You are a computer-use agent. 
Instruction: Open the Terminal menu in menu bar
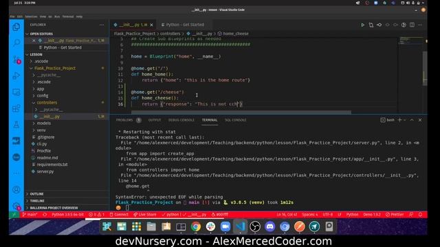click(x=68, y=16)
